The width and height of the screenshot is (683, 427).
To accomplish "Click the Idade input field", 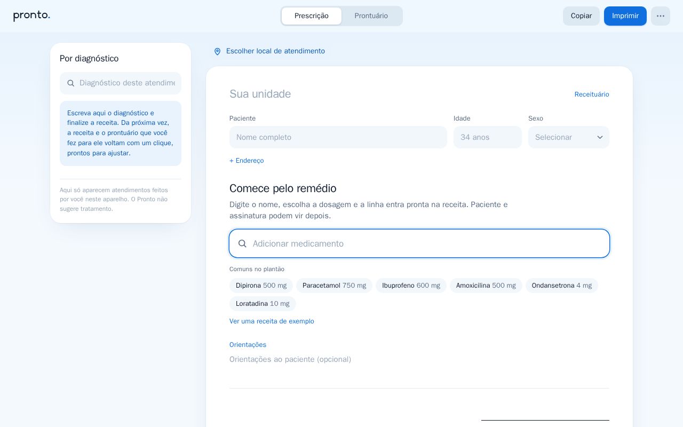I will coord(488,137).
